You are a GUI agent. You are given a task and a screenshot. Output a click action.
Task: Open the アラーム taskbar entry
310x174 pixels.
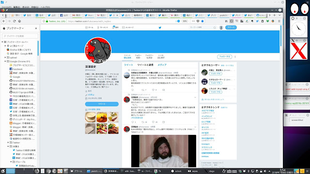point(77,171)
